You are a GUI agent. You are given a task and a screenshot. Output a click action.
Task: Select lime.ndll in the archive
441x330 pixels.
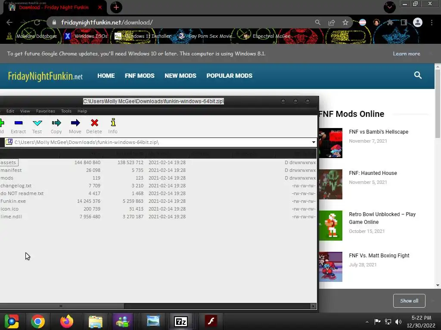158,217
